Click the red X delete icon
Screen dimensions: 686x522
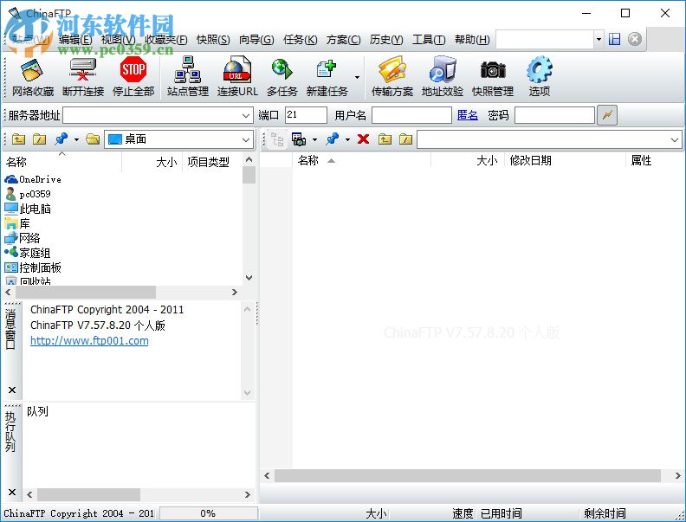[x=363, y=139]
